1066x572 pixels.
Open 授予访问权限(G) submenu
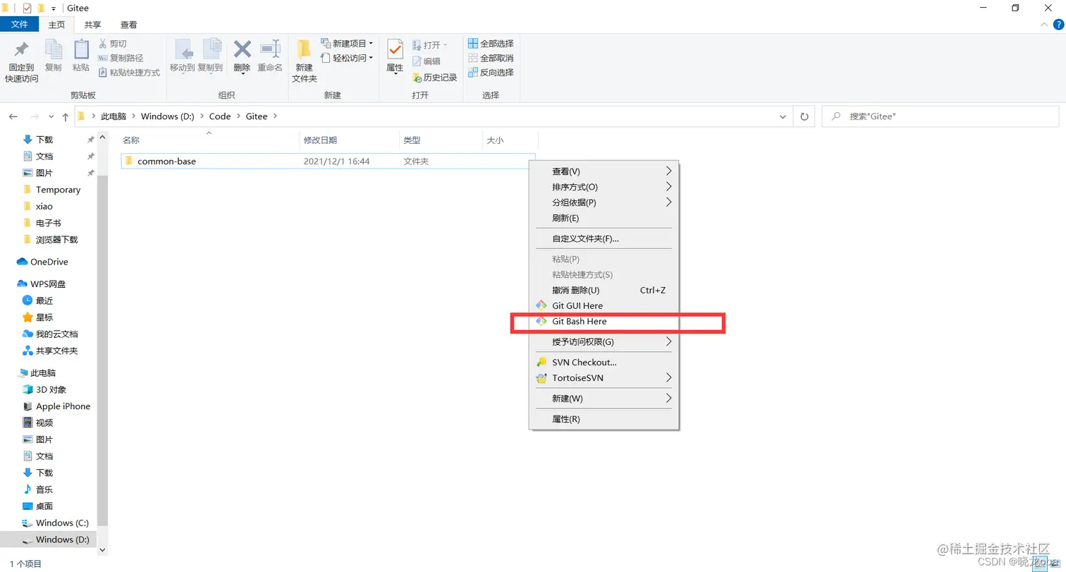click(604, 341)
